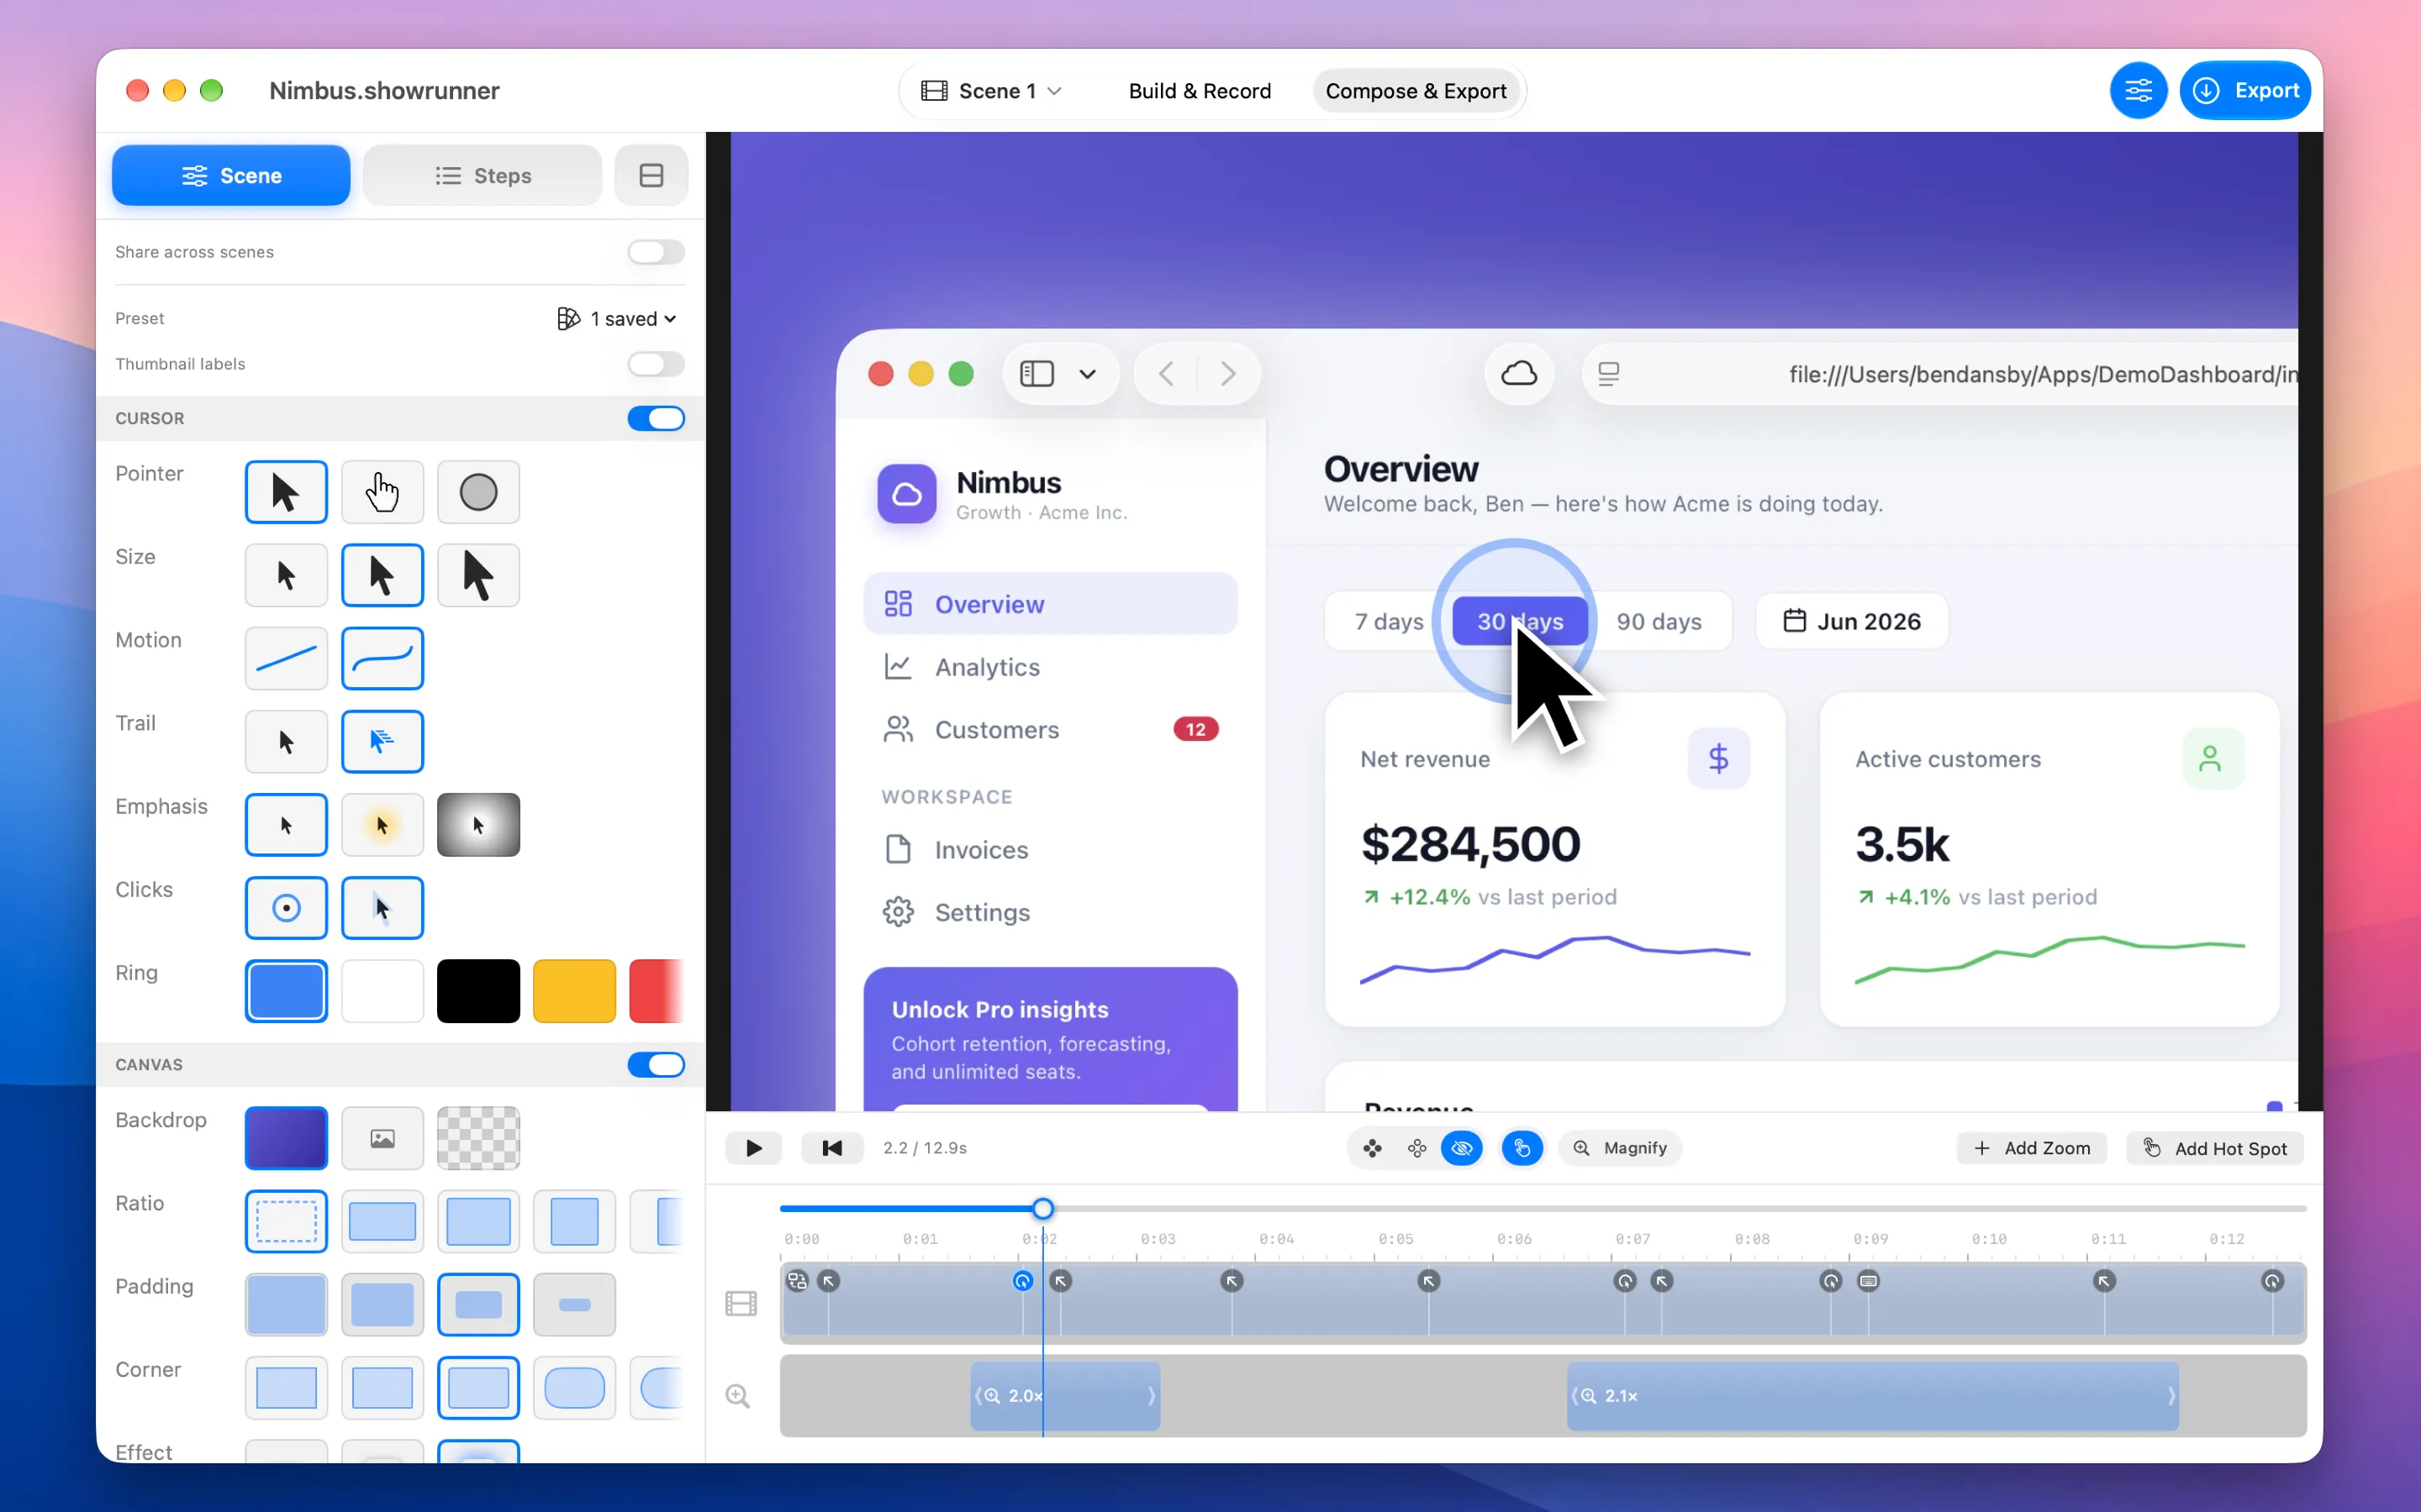This screenshot has width=2421, height=1512.
Task: Select the ring click effect
Action: pos(286,908)
